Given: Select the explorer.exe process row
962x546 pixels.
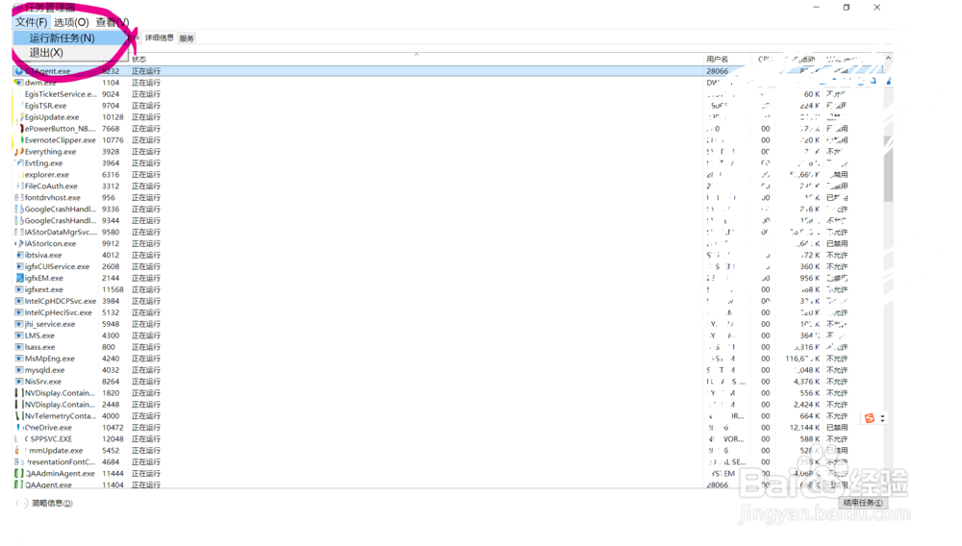Looking at the screenshot, I should [x=448, y=175].
